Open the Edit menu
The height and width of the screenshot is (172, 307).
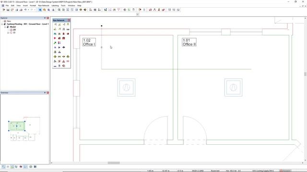tap(12, 6)
